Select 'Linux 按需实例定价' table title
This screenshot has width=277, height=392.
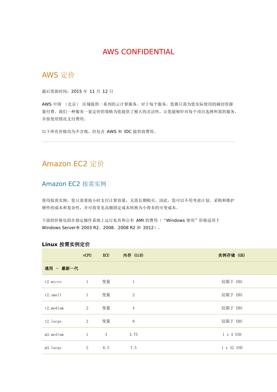pos(66,244)
